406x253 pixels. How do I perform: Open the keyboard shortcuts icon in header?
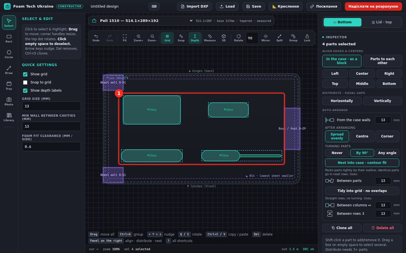coord(154,6)
